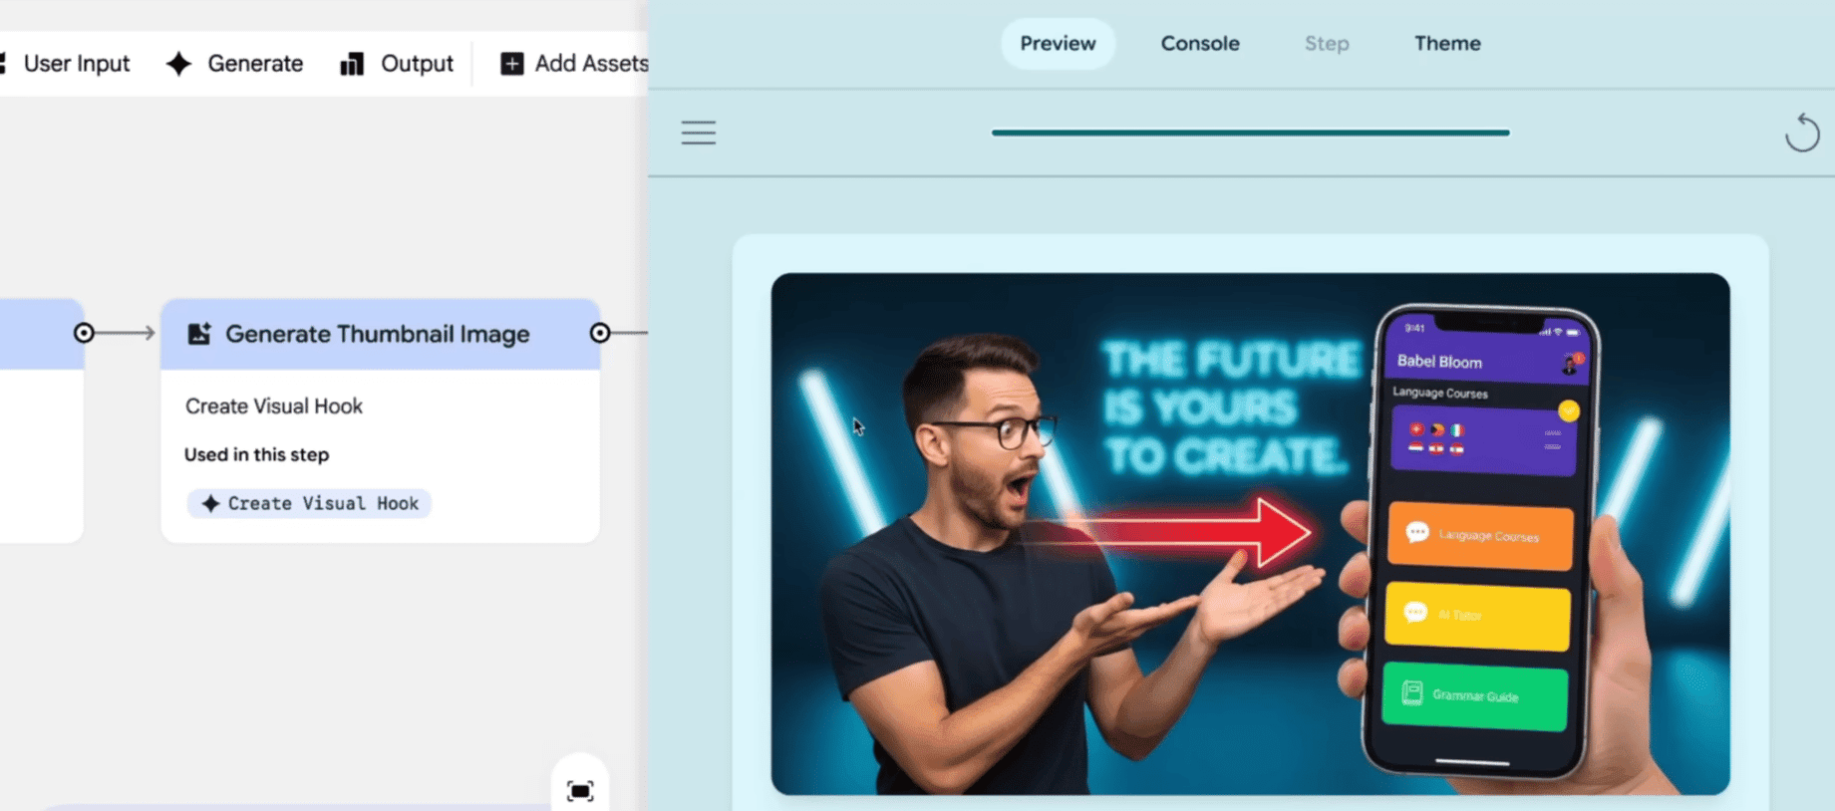Click the preview progress bar
The width and height of the screenshot is (1835, 811).
point(1250,133)
